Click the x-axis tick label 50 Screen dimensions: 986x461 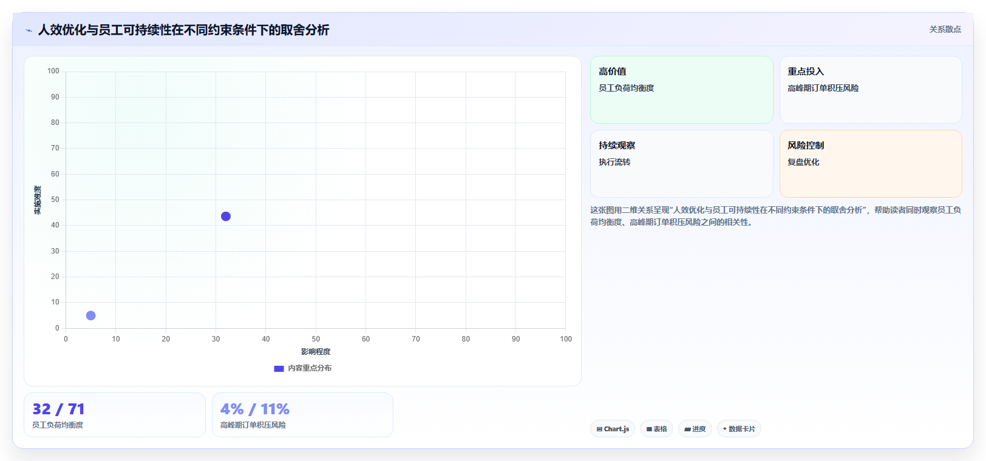tap(316, 339)
